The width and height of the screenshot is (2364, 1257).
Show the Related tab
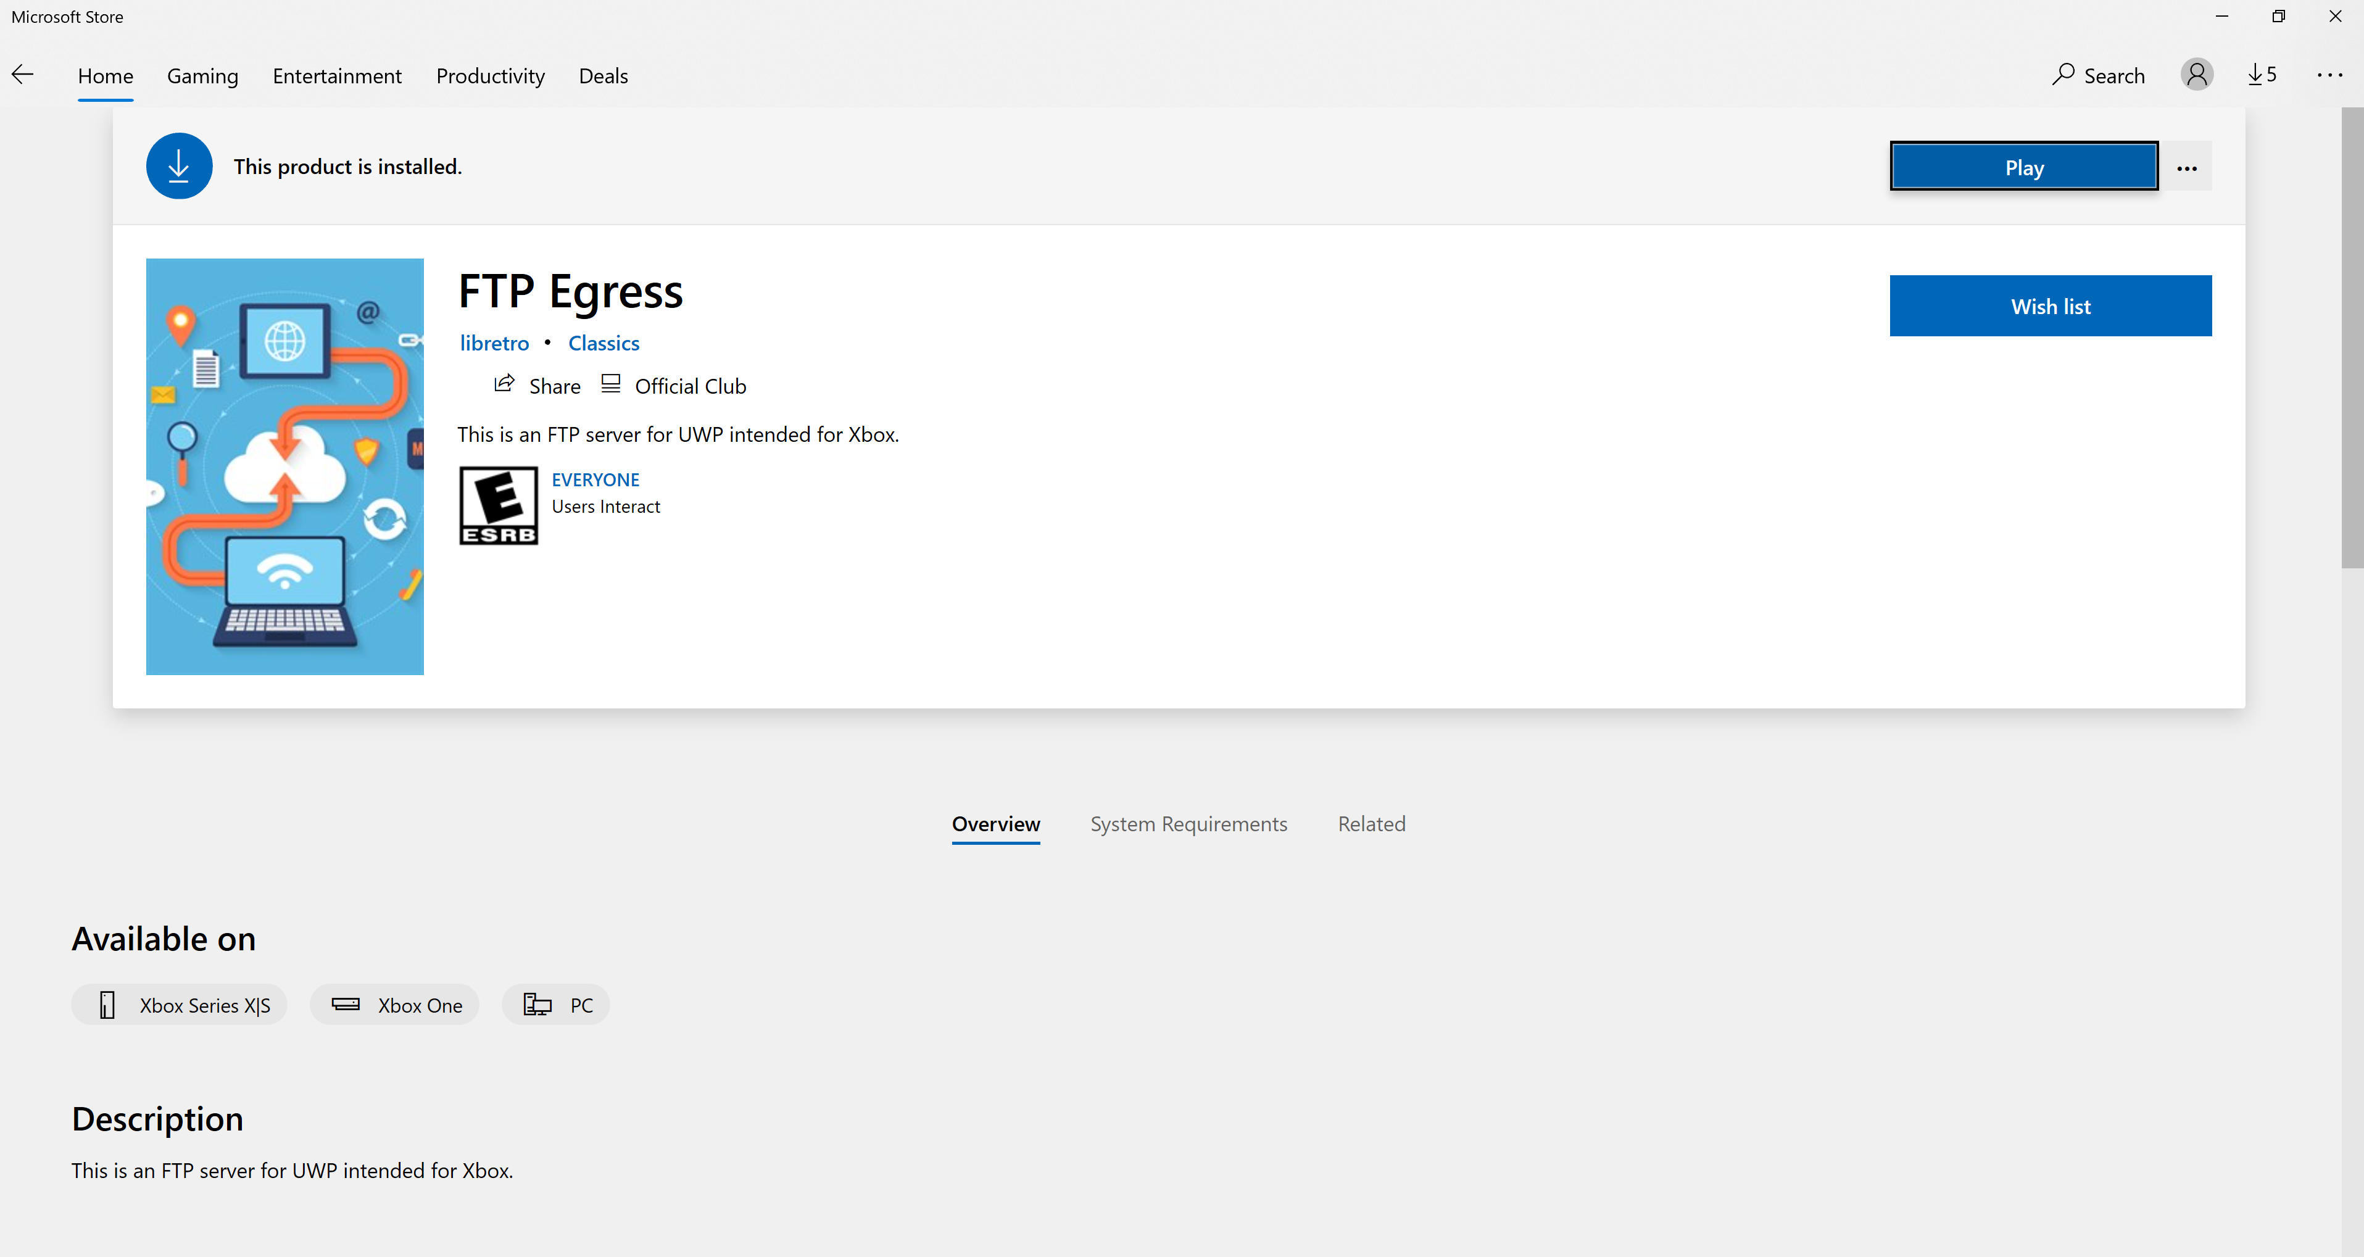coord(1371,824)
